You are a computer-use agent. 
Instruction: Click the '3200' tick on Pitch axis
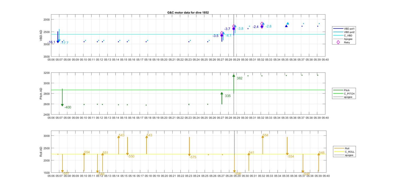(47, 73)
